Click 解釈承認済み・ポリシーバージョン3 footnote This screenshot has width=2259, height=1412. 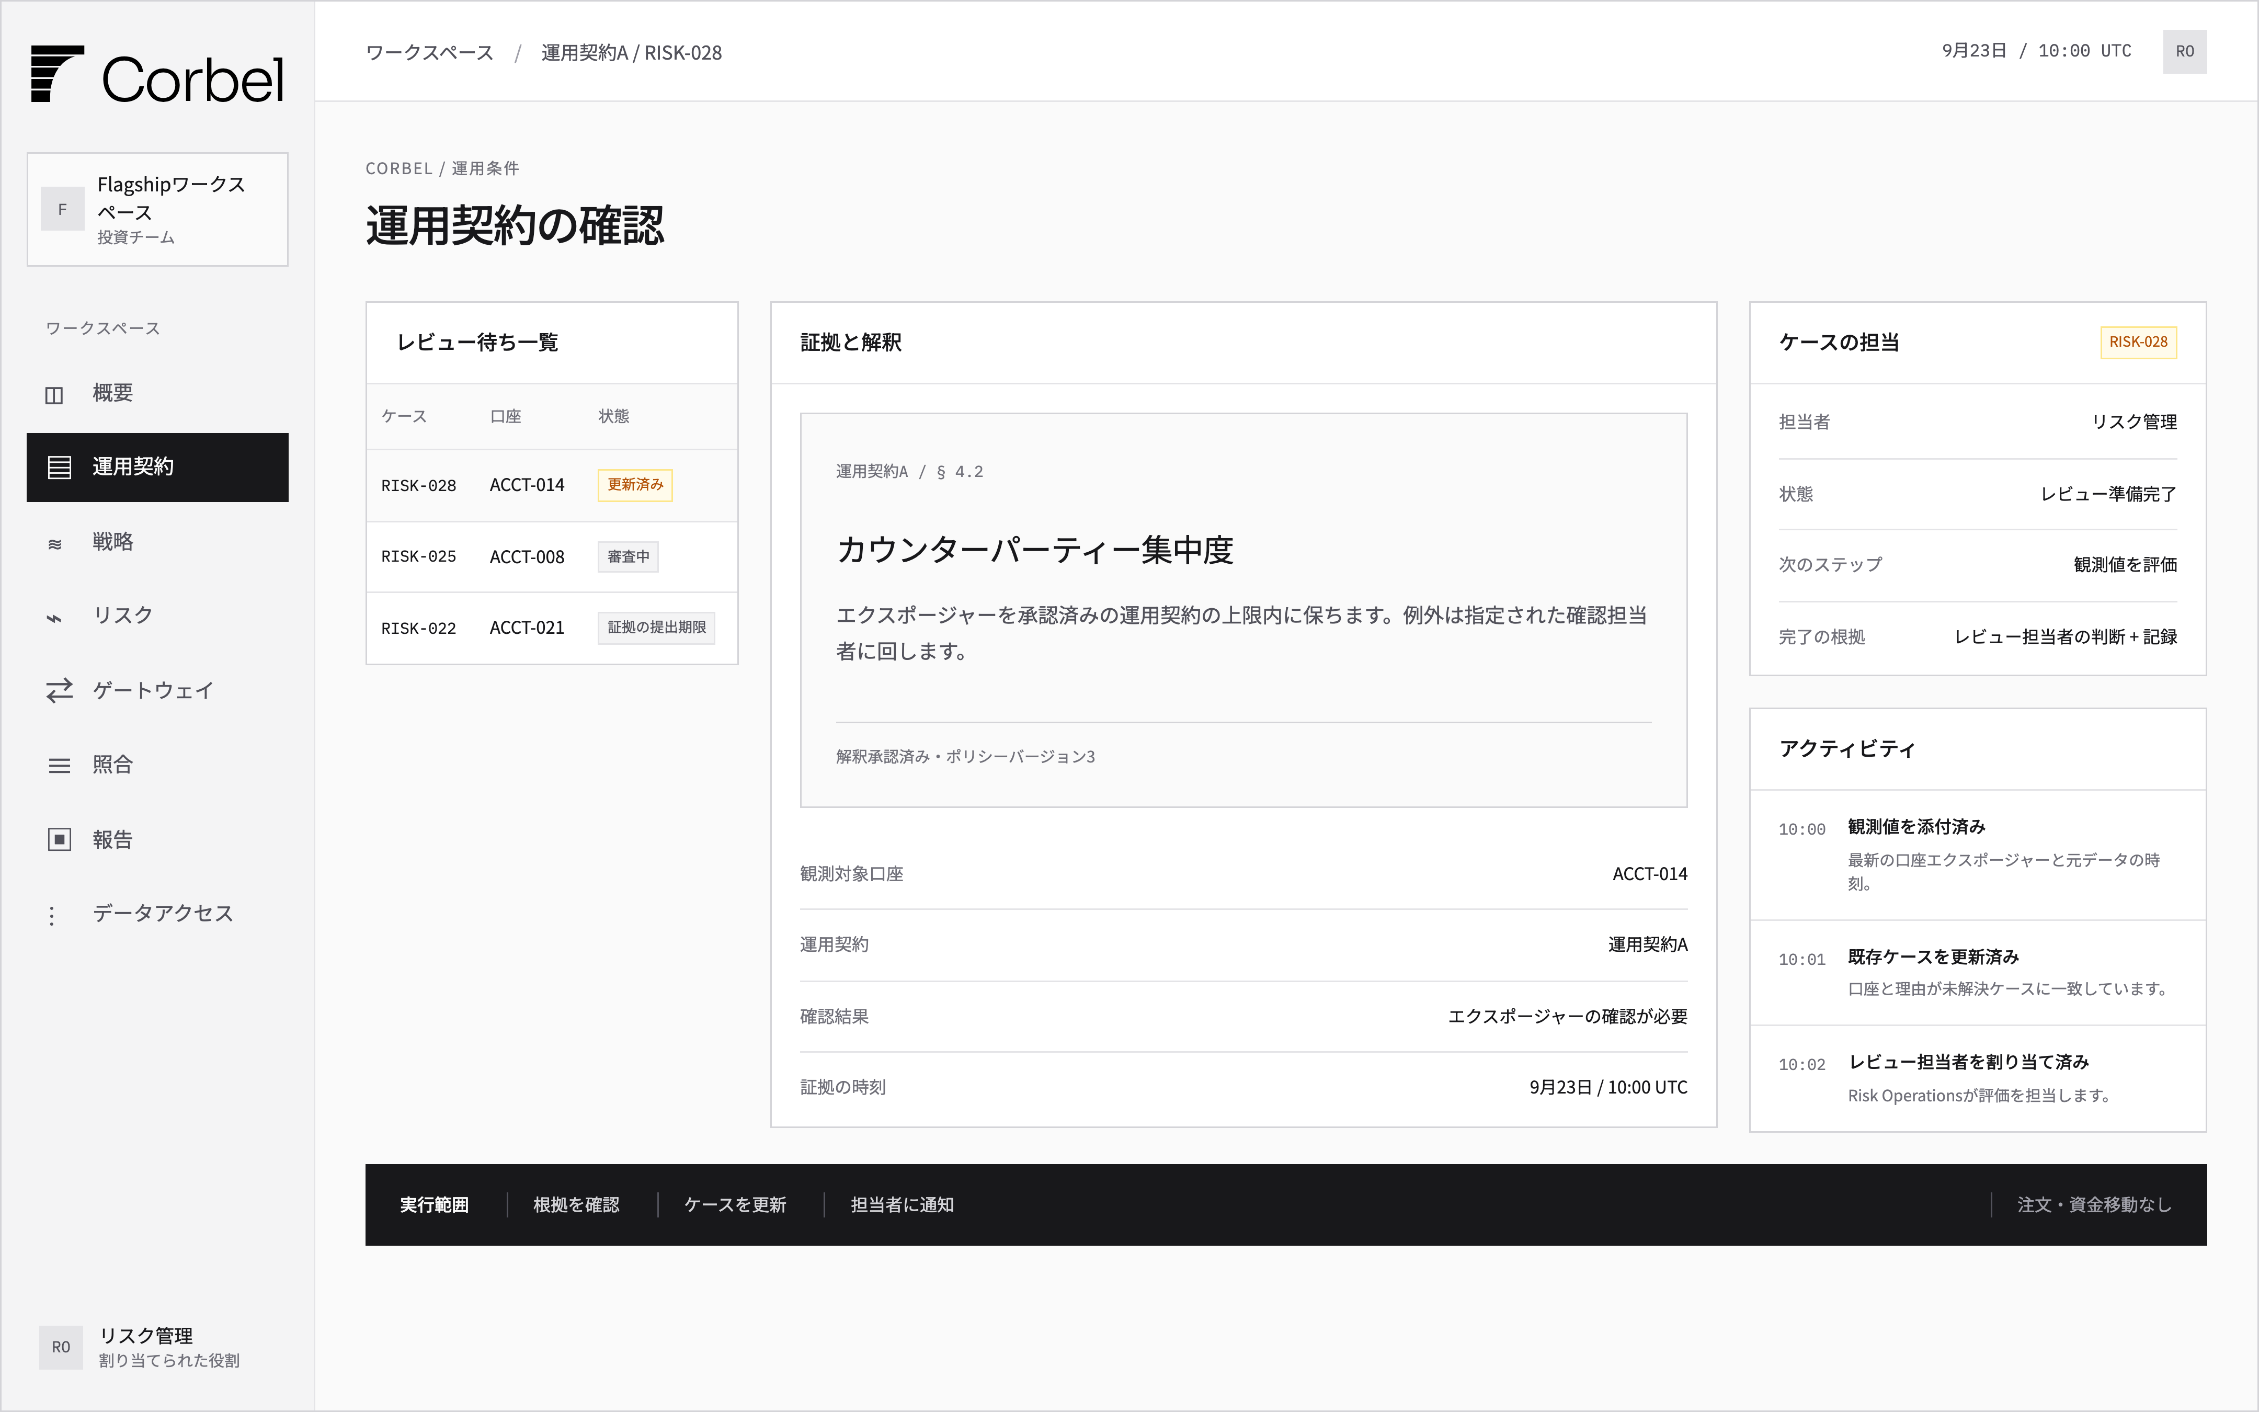965,756
